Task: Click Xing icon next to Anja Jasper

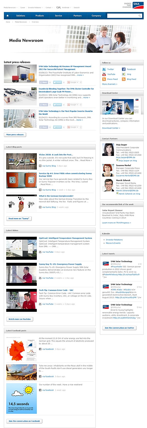Action: pos(117,160)
